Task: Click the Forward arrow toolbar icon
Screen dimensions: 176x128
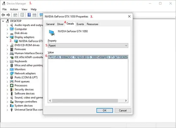Action: point(8,15)
